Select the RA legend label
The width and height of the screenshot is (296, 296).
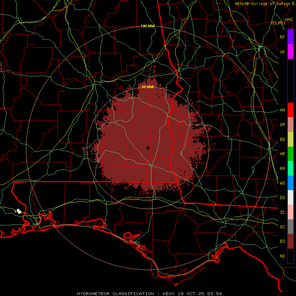pyautogui.click(x=282, y=169)
